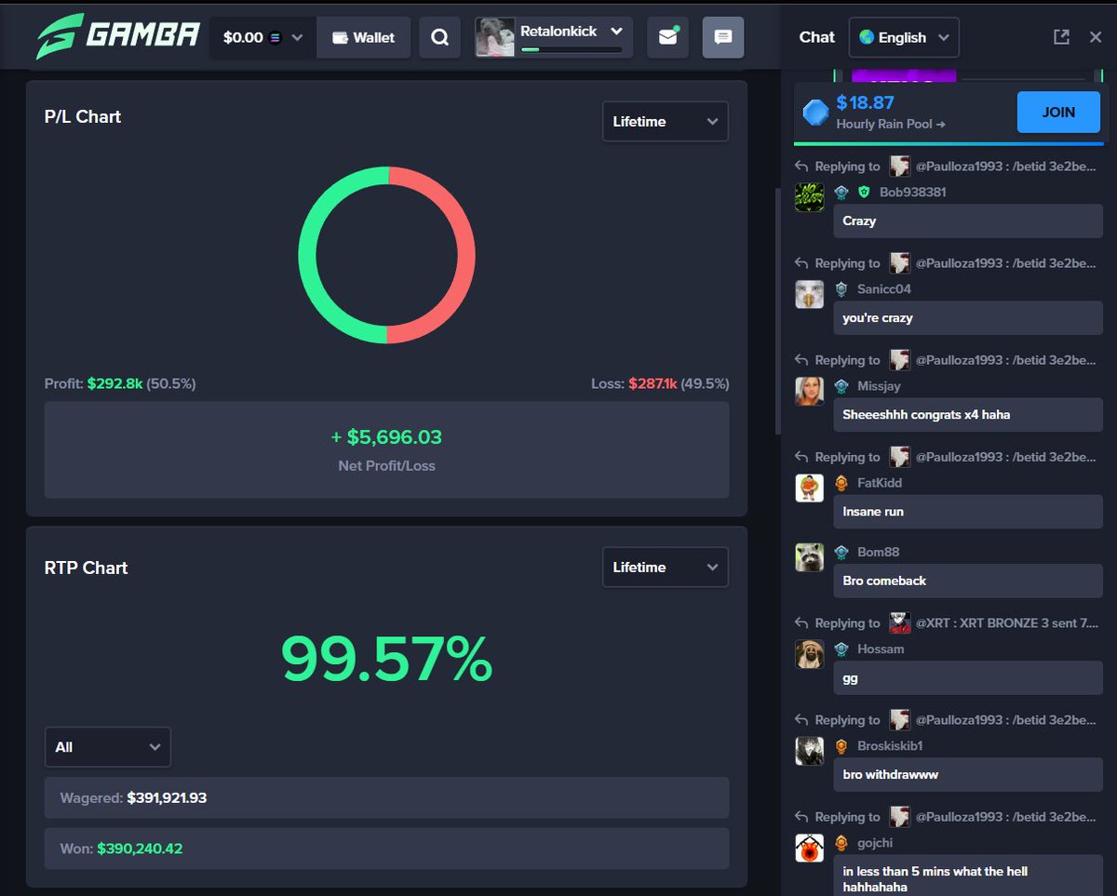Viewport: 1117px width, 896px height.
Task: Click Bob938381's avatar
Action: 810,197
